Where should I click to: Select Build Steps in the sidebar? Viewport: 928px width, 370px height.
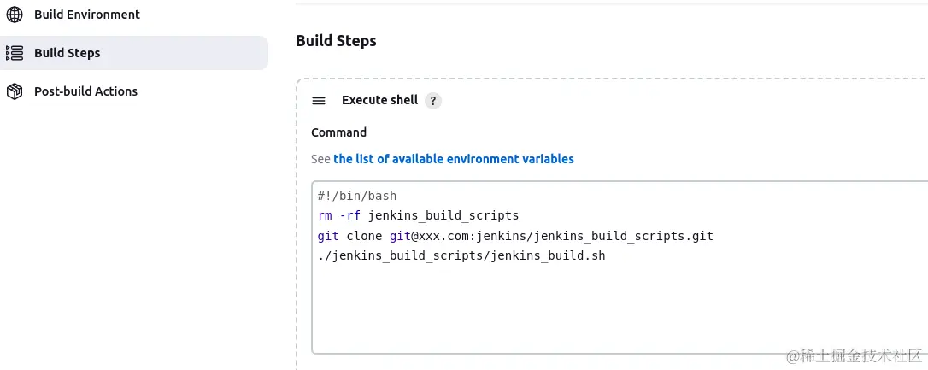[67, 53]
